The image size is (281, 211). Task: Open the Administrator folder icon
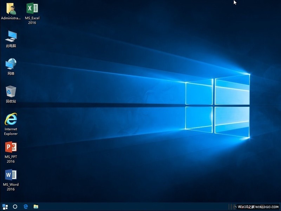tap(11, 8)
